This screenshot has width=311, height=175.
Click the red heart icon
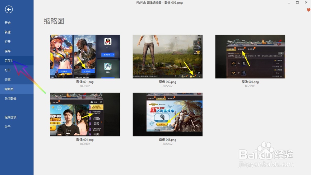pyautogui.click(x=309, y=10)
